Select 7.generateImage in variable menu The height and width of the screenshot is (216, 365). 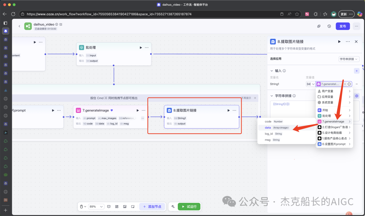[334, 122]
